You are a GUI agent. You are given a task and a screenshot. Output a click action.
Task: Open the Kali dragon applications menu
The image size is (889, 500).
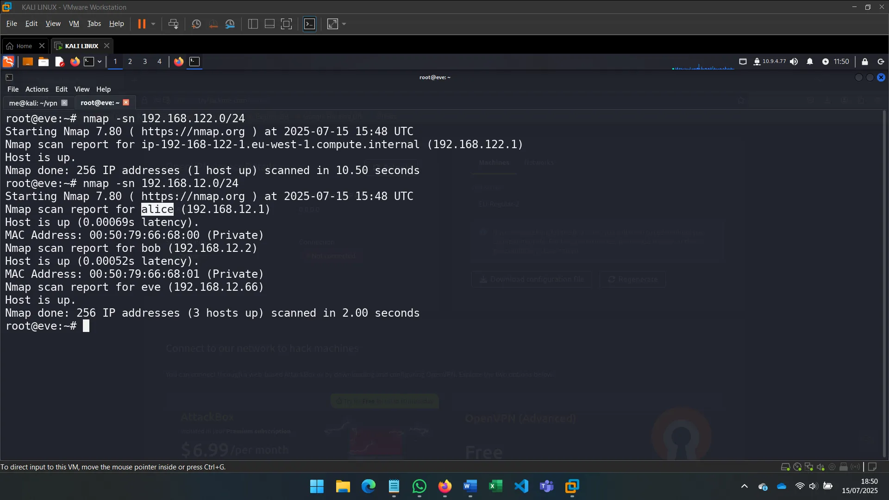point(8,62)
